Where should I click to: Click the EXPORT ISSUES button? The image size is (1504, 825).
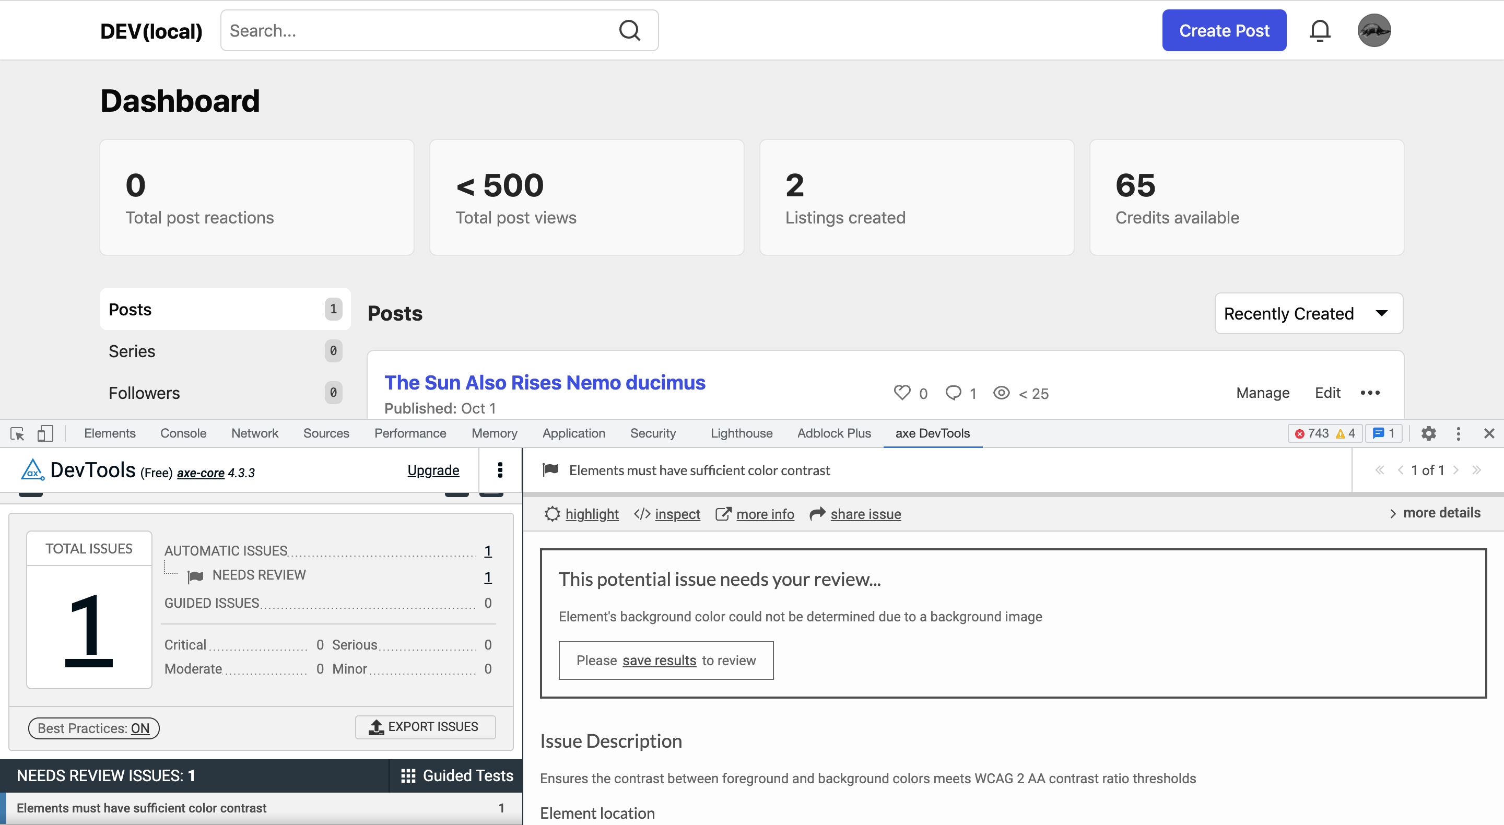click(x=425, y=727)
